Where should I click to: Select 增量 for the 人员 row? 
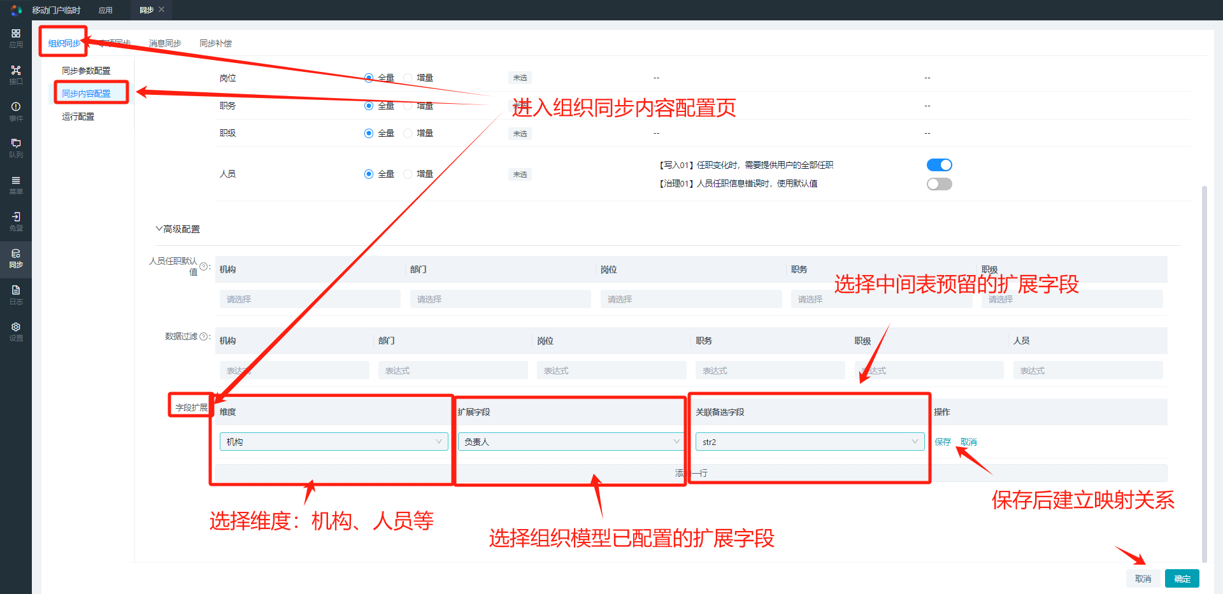(408, 174)
